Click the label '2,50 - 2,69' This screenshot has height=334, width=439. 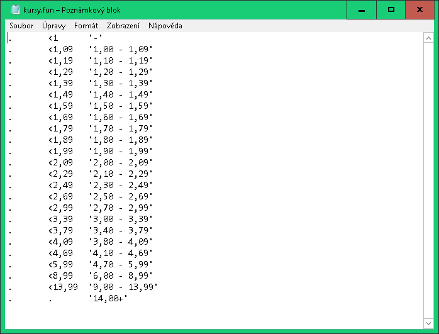pos(121,196)
